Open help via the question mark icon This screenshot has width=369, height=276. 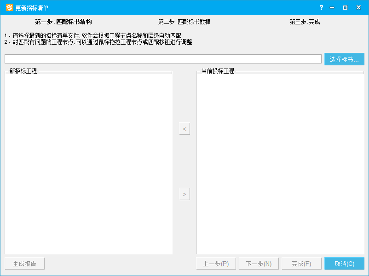(321, 8)
